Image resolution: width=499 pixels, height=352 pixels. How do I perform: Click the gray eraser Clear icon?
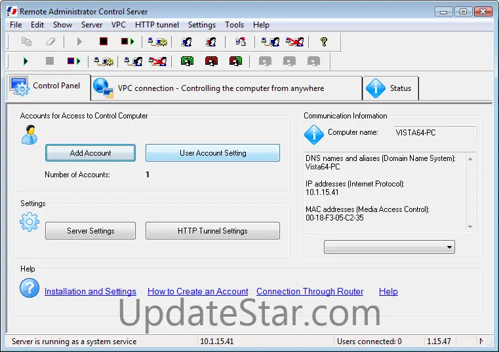coord(50,42)
